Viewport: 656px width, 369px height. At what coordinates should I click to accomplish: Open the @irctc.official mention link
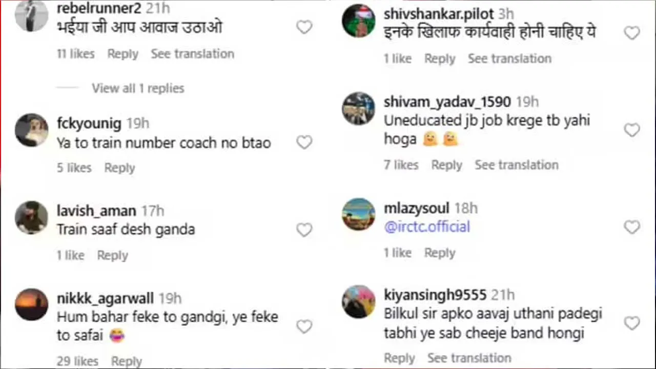(427, 227)
